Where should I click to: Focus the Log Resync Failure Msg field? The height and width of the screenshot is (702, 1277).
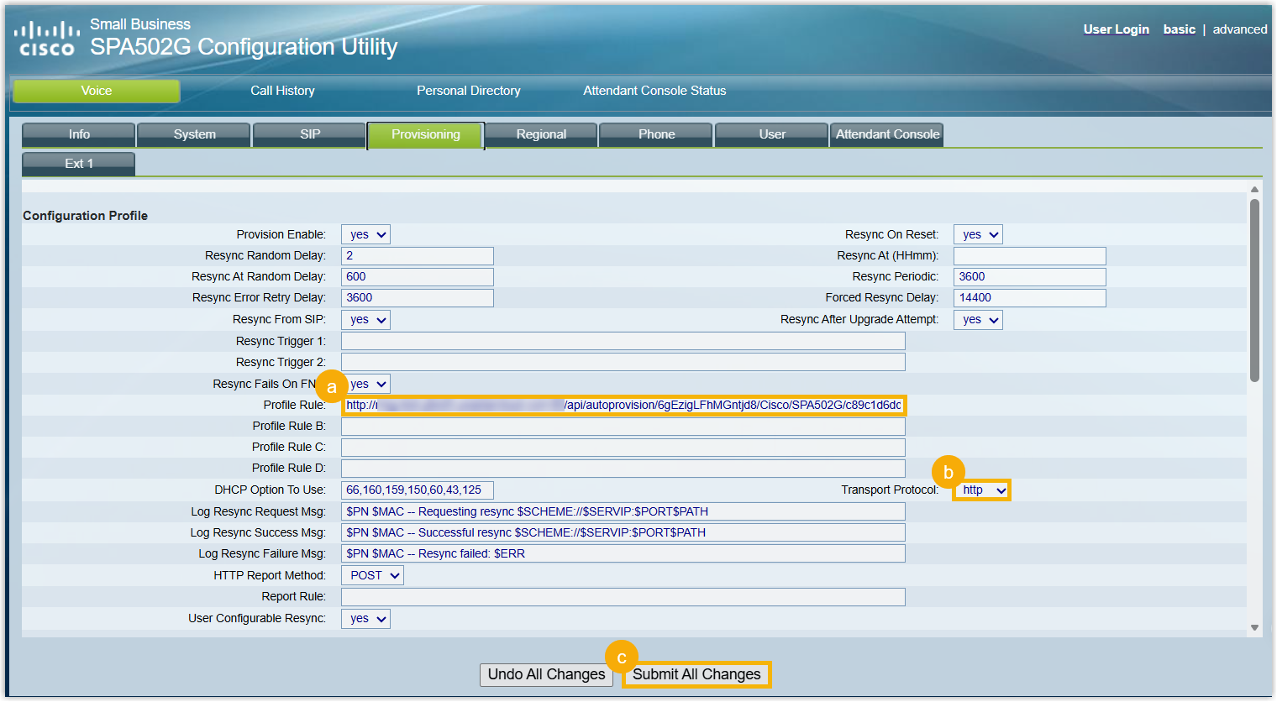623,553
